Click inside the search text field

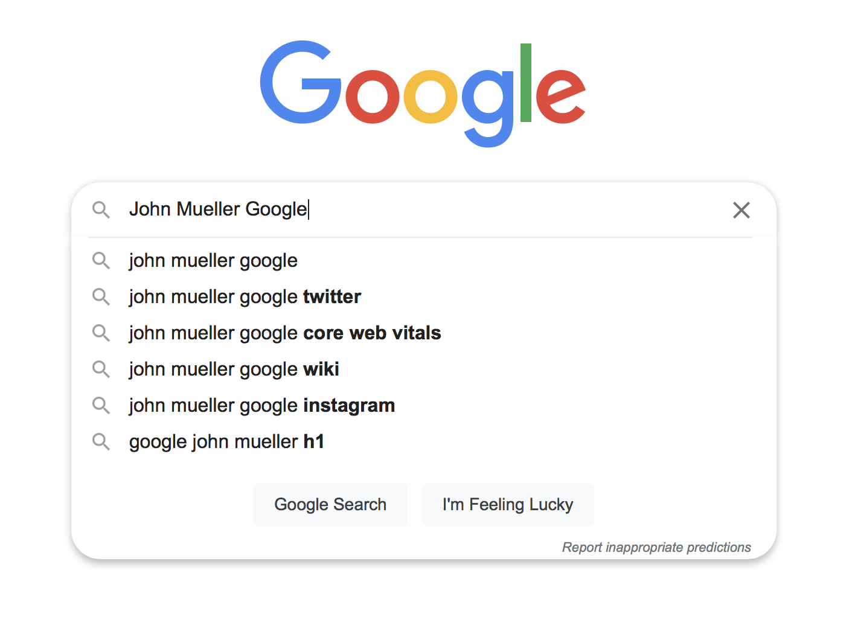(513, 210)
